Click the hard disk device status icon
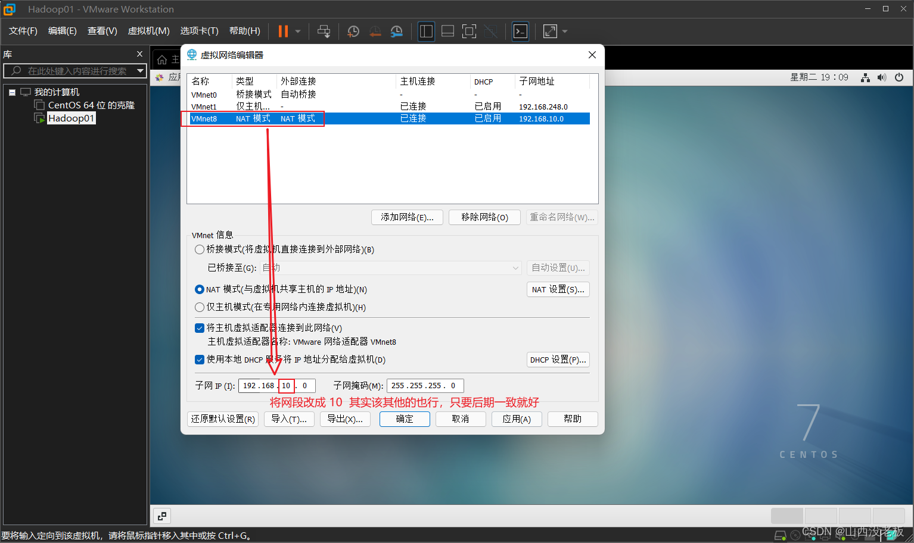Image resolution: width=914 pixels, height=543 pixels. point(780,535)
